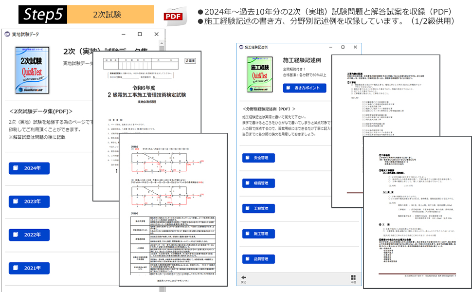
Task: Open the 2022年 exam data
Action: point(29,235)
